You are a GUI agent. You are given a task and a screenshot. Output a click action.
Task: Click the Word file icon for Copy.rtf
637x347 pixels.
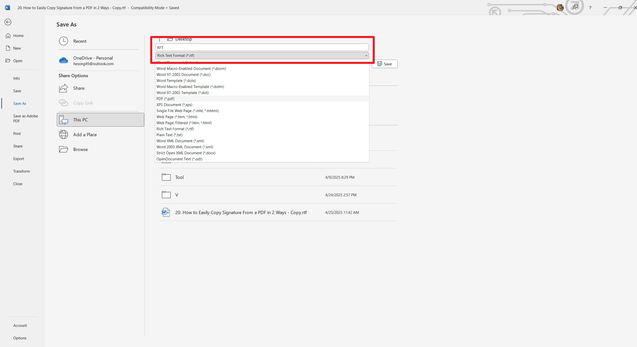(166, 213)
